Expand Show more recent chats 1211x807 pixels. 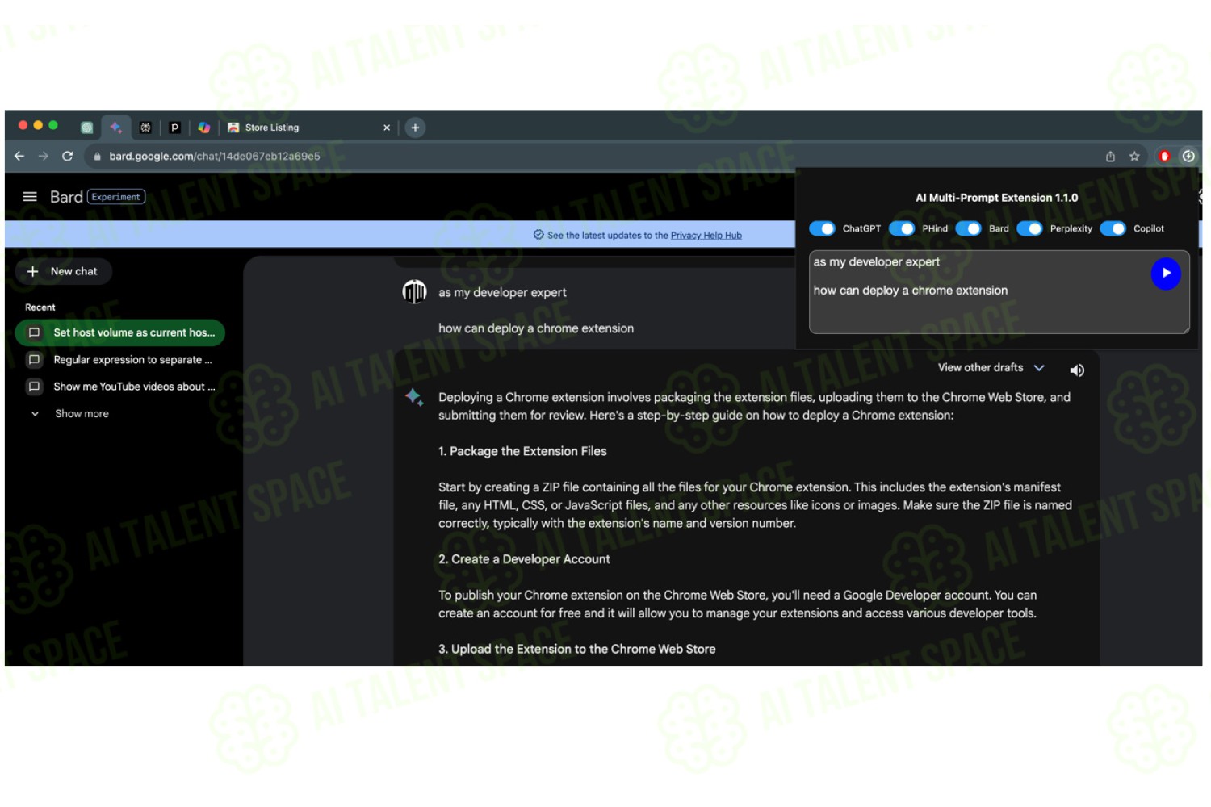click(70, 414)
